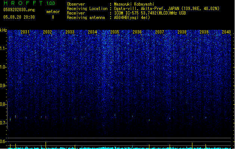Viewport: 235px width, 149px height.
Task: Click the 0.9 kHz axis tick label
Action: pos(3,86)
